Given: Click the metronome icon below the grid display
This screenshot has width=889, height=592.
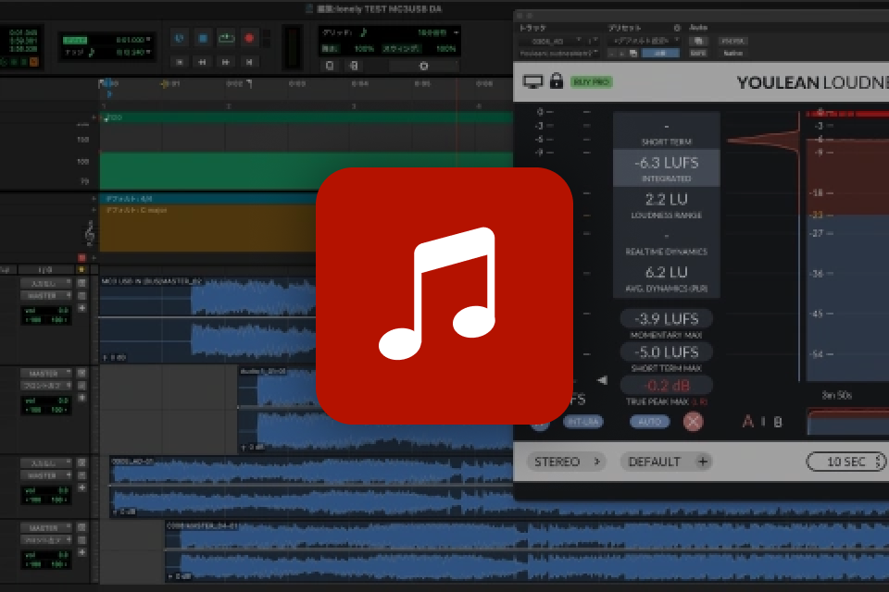Looking at the screenshot, I should coord(353,66).
